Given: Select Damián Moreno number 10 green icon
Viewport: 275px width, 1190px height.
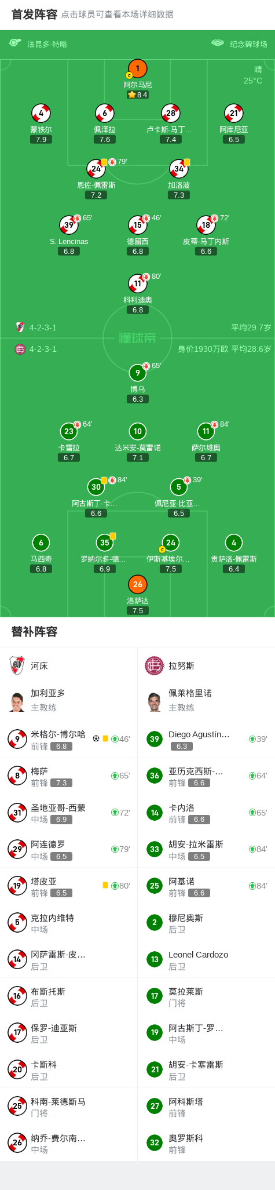Looking at the screenshot, I should click(x=137, y=431).
